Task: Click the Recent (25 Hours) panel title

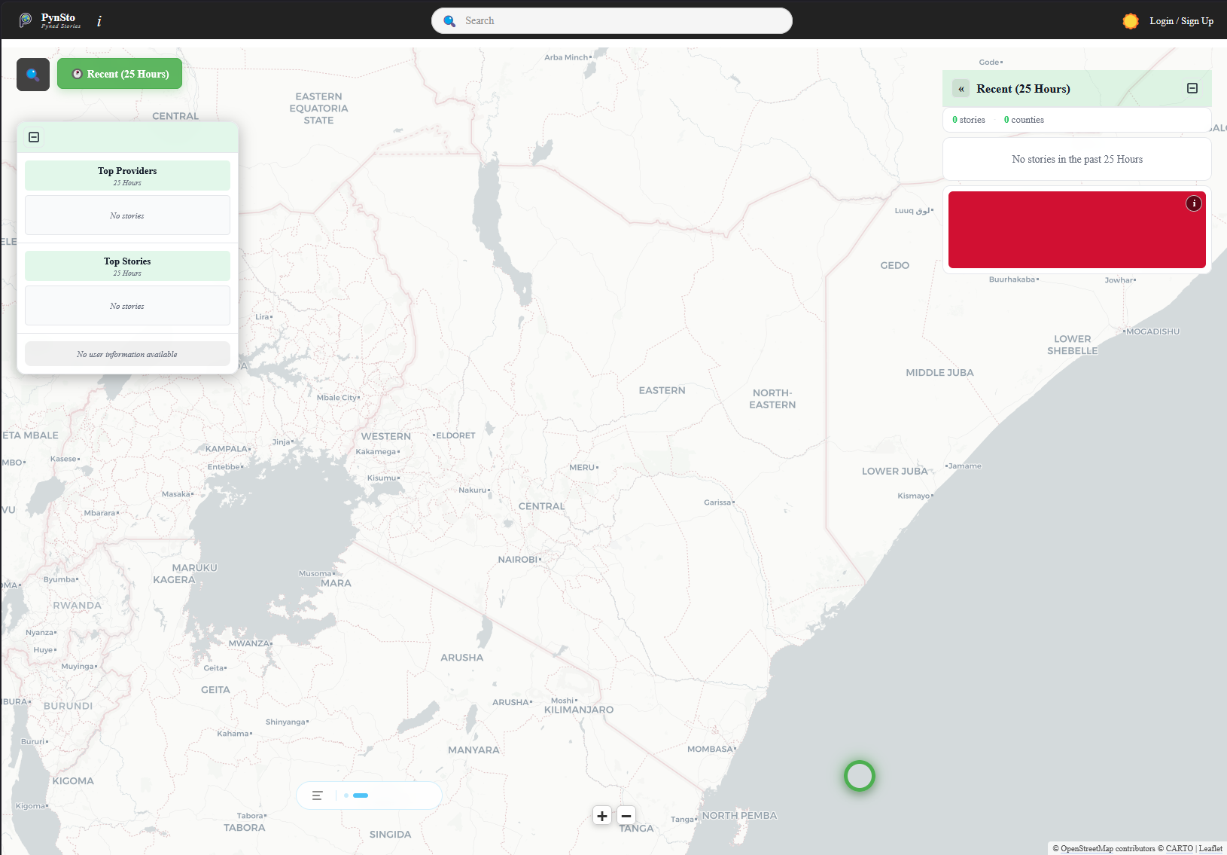Action: click(1023, 89)
